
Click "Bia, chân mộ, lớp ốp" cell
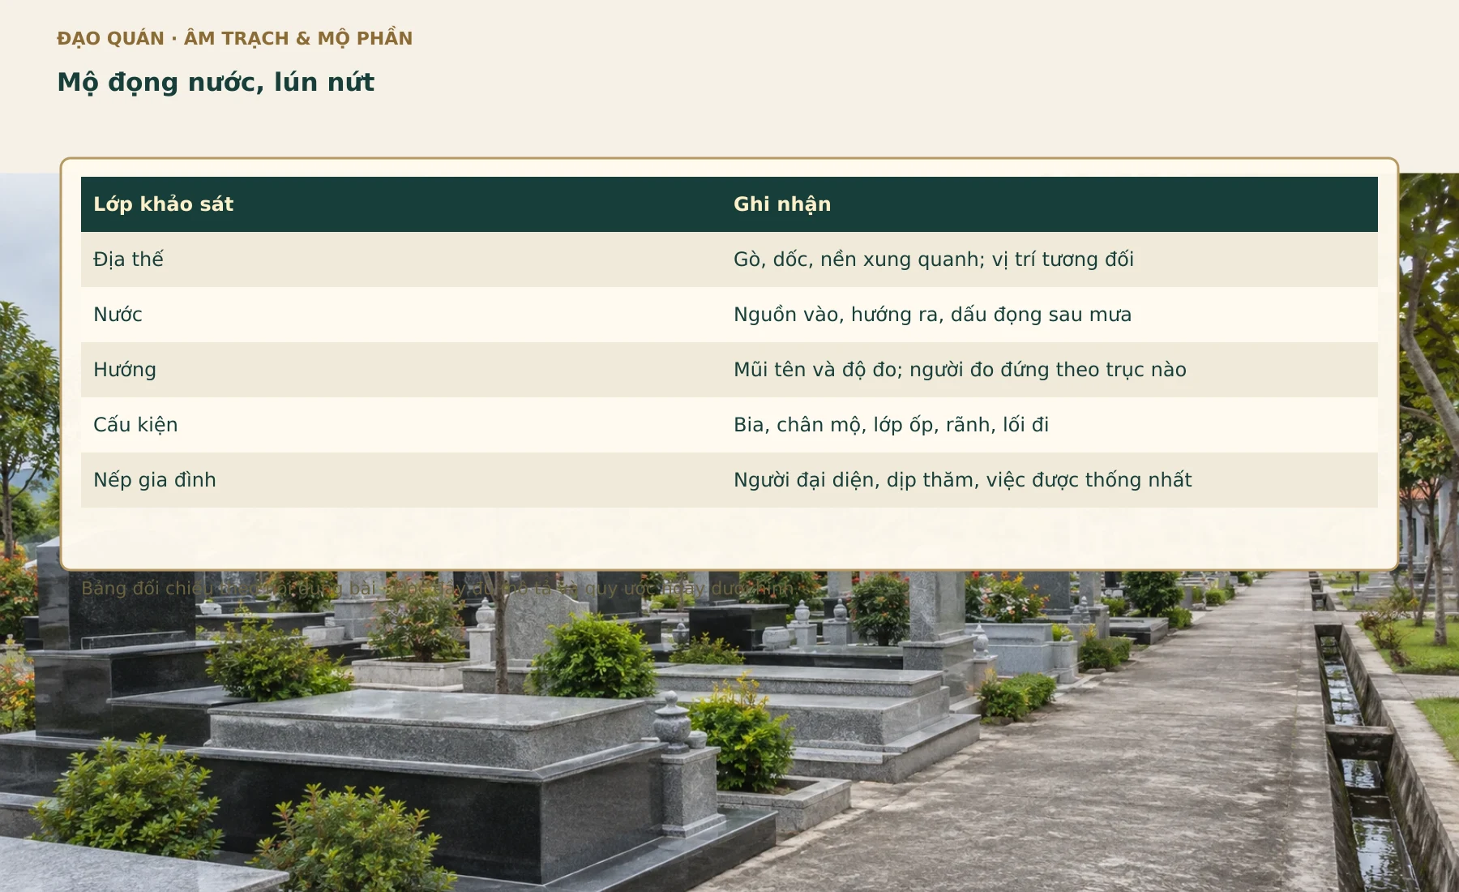pos(1050,425)
